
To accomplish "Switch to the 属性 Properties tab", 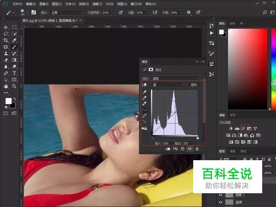I will pos(145,62).
